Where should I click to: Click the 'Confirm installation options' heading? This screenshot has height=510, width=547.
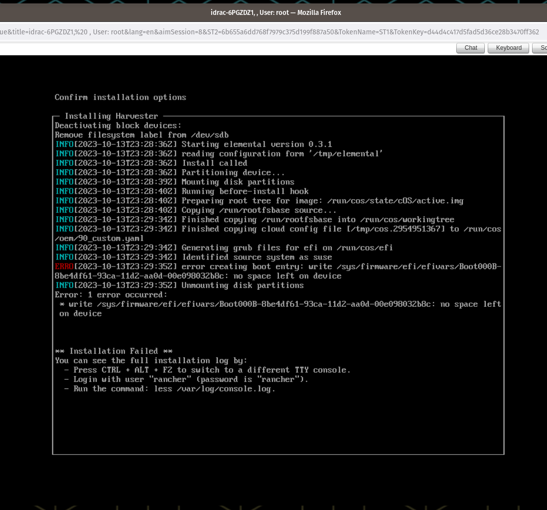coord(121,97)
